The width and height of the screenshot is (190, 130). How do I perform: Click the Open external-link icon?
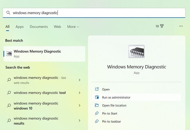97,89
